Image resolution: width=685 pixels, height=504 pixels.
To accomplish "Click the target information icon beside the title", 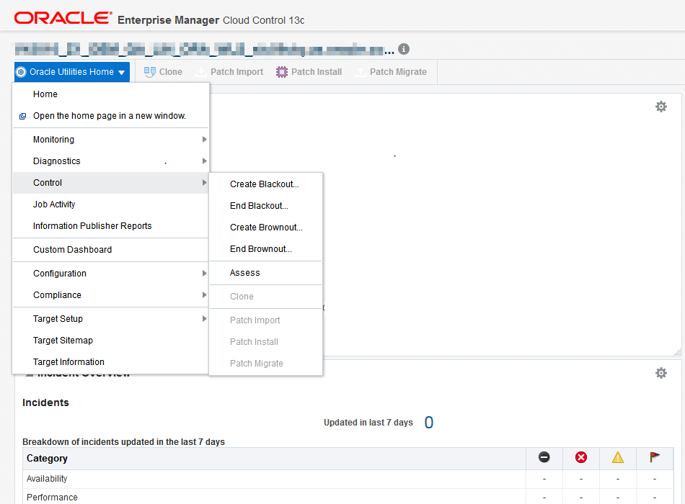I will (404, 49).
